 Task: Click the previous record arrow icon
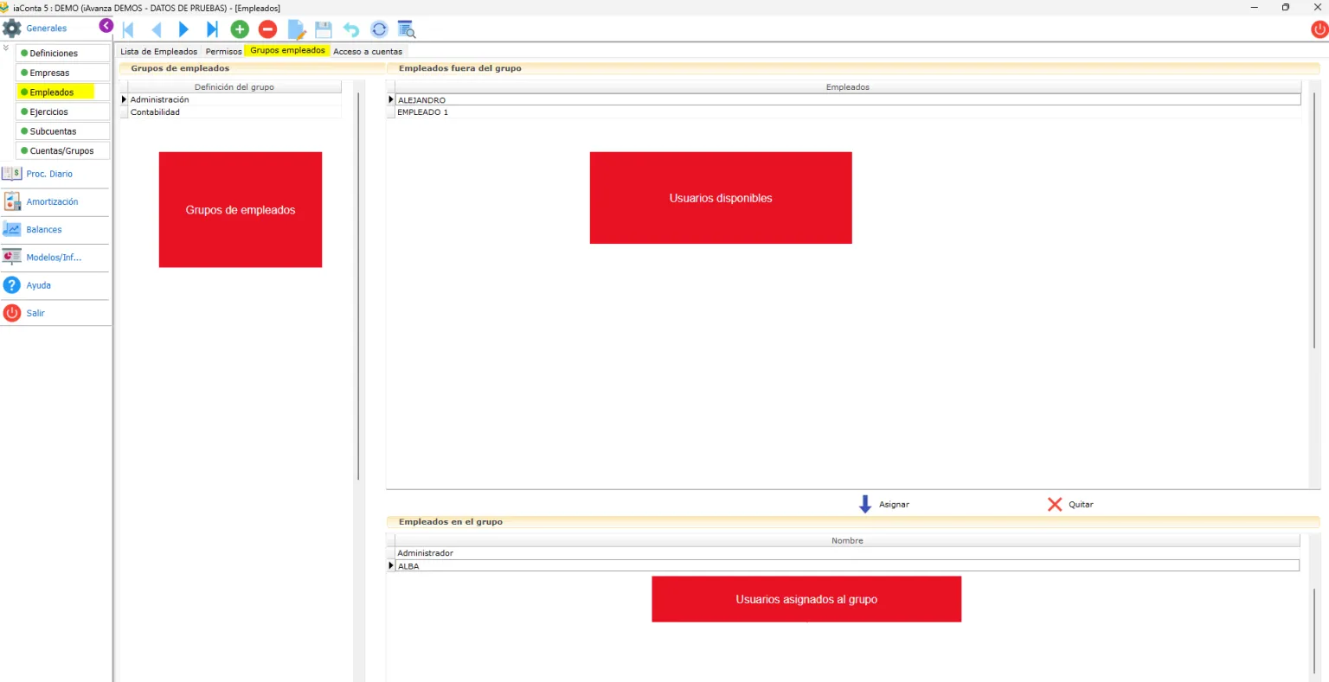(x=157, y=29)
